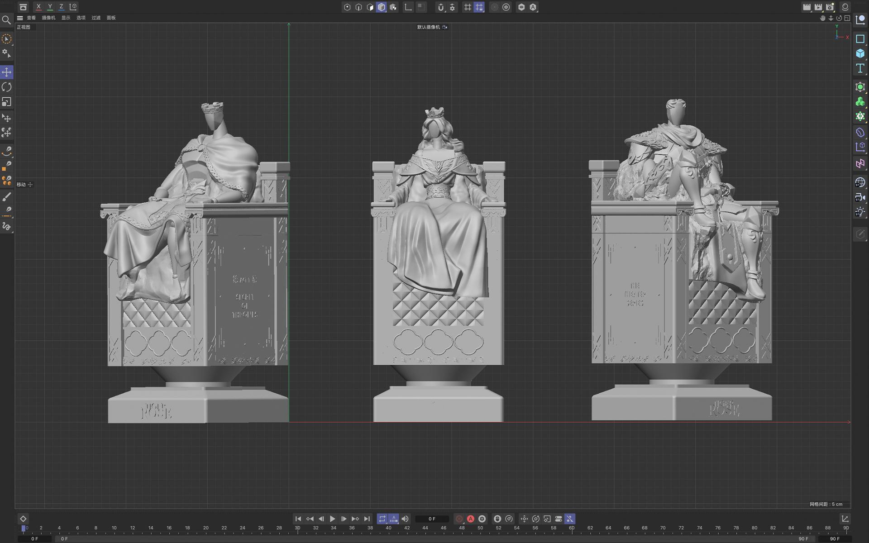Select the Scale tool
This screenshot has height=543, width=869.
7,102
